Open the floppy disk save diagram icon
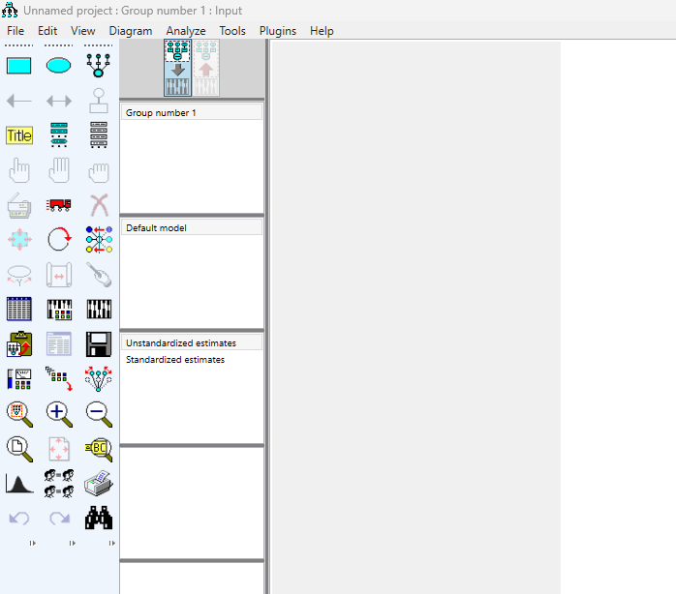This screenshot has width=676, height=594. click(x=99, y=343)
